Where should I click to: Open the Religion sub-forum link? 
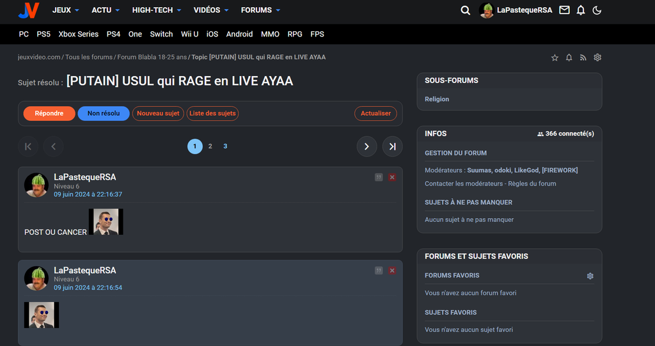point(437,99)
